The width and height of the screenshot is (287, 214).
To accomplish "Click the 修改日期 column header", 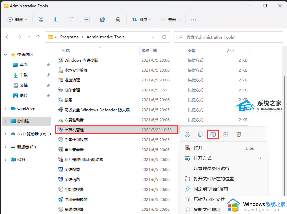I will pyautogui.click(x=149, y=50).
